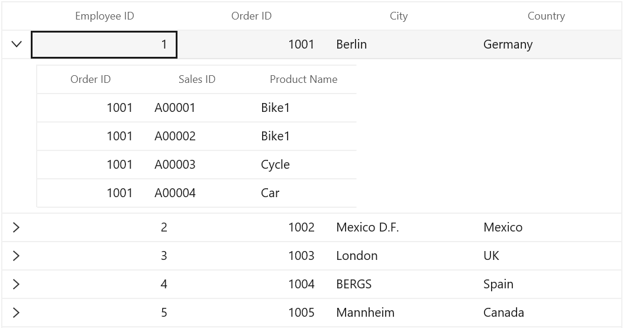Select the A00004 sales ID cell
Image resolution: width=623 pixels, height=328 pixels.
(196, 193)
